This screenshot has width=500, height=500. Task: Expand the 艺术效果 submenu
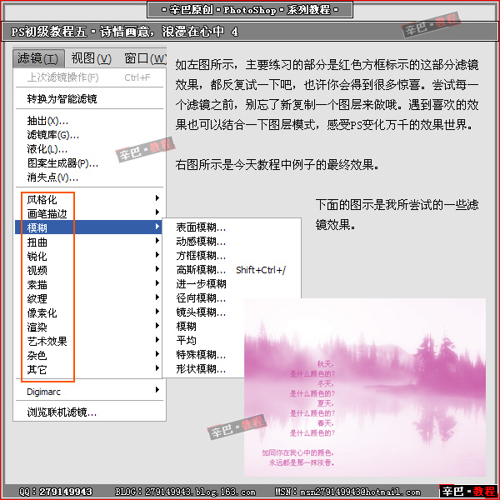[x=47, y=341]
